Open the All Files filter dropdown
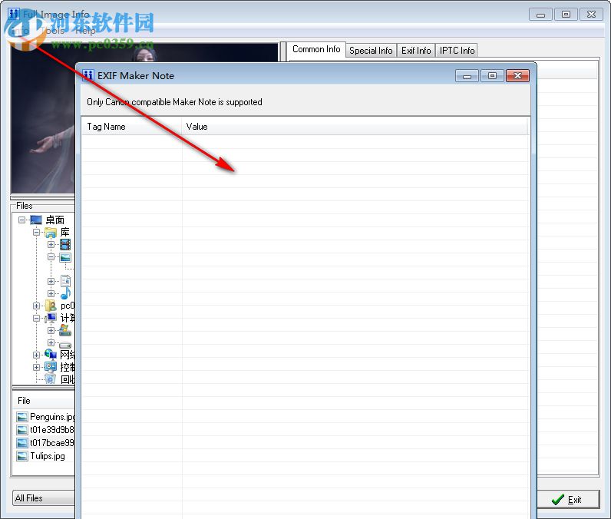Screen dimensions: 611x519 click(44, 498)
